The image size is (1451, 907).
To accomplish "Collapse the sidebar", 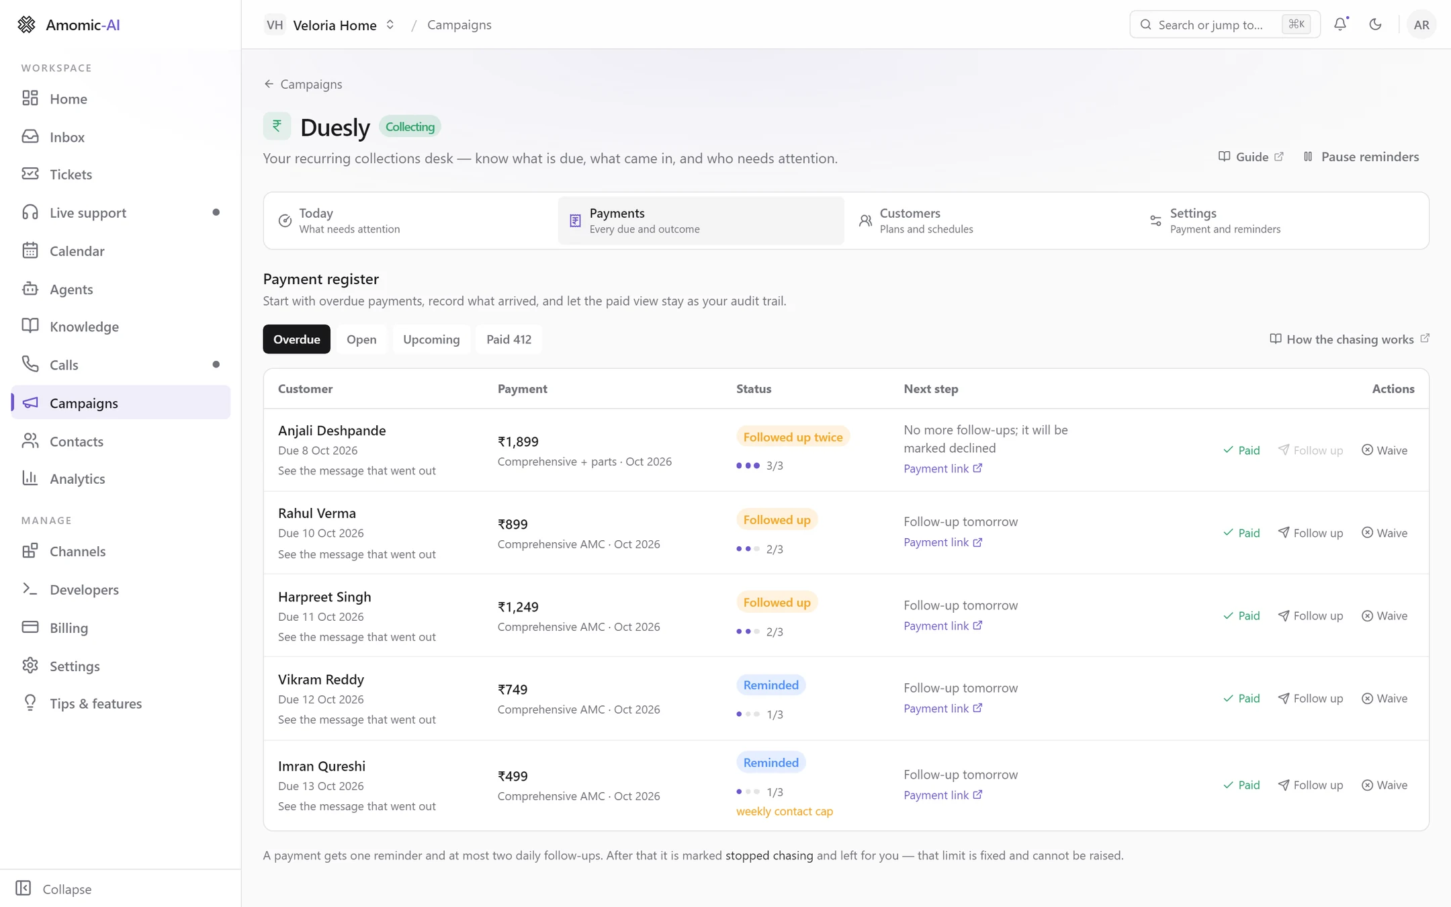I will (x=54, y=889).
